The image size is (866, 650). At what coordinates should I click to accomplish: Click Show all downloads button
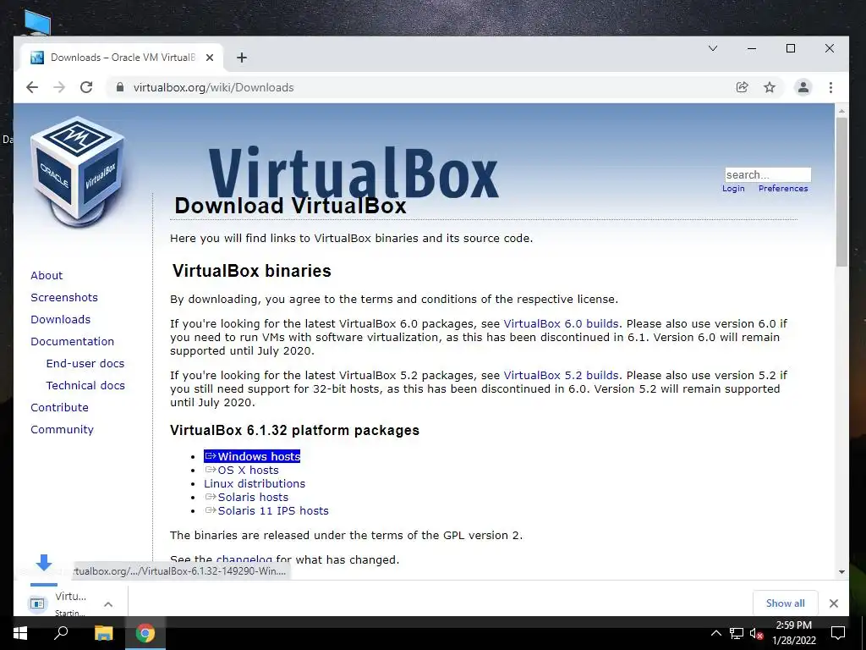coord(785,603)
